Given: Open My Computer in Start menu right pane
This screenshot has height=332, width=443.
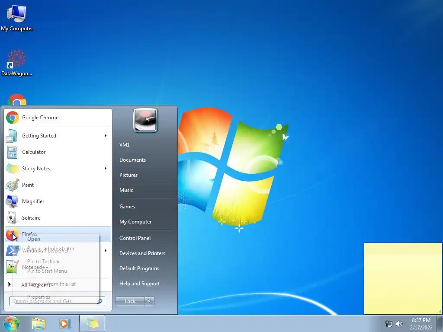Looking at the screenshot, I should 135,222.
